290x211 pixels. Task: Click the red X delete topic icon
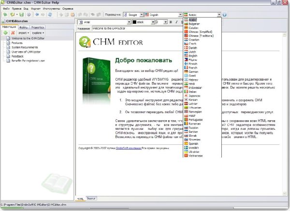pos(13,33)
